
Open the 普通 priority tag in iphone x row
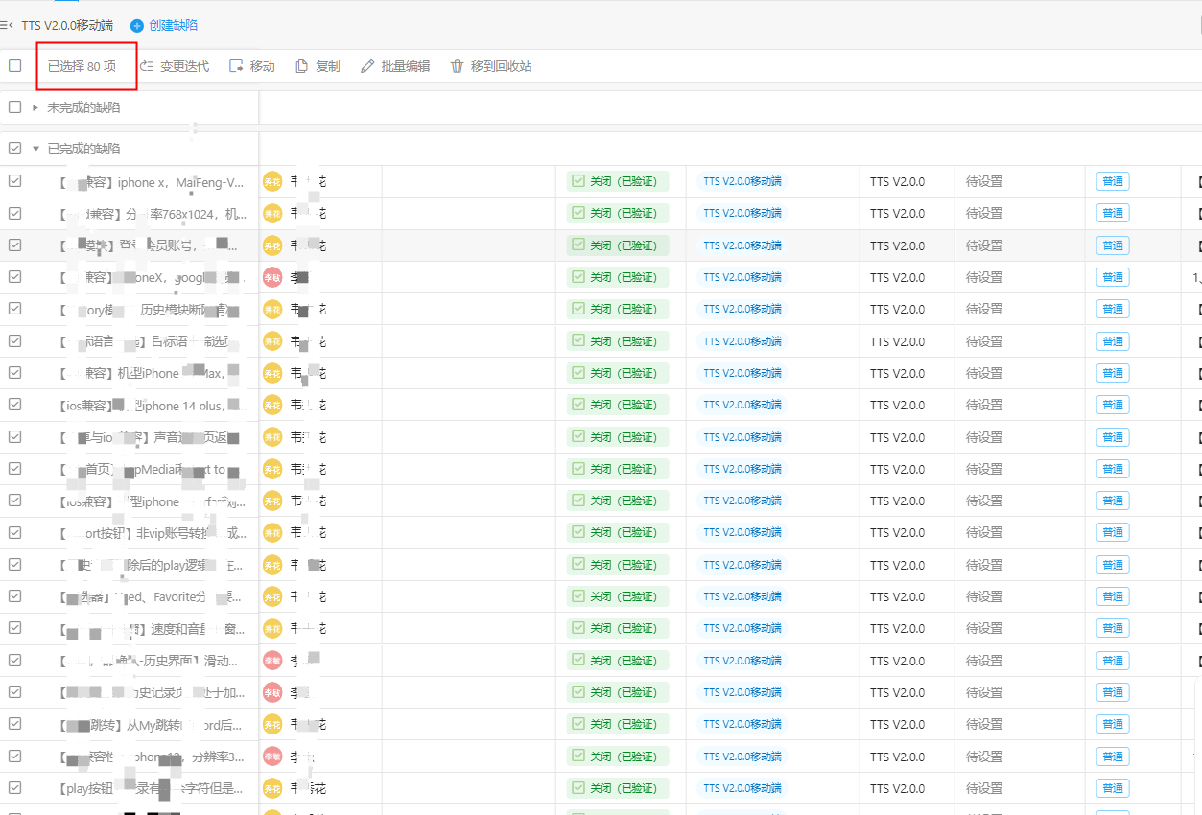click(x=1113, y=181)
